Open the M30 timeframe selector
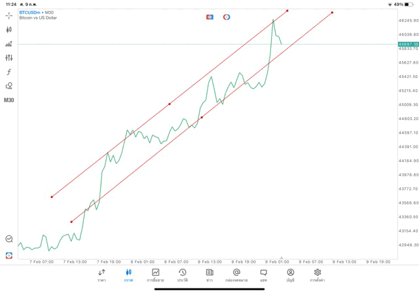The height and width of the screenshot is (293, 419). [x=9, y=100]
